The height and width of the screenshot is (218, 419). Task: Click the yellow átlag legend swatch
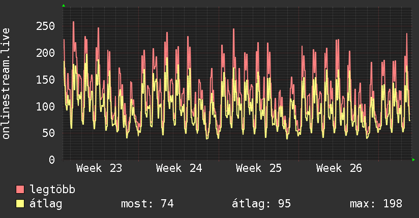[x=20, y=204]
